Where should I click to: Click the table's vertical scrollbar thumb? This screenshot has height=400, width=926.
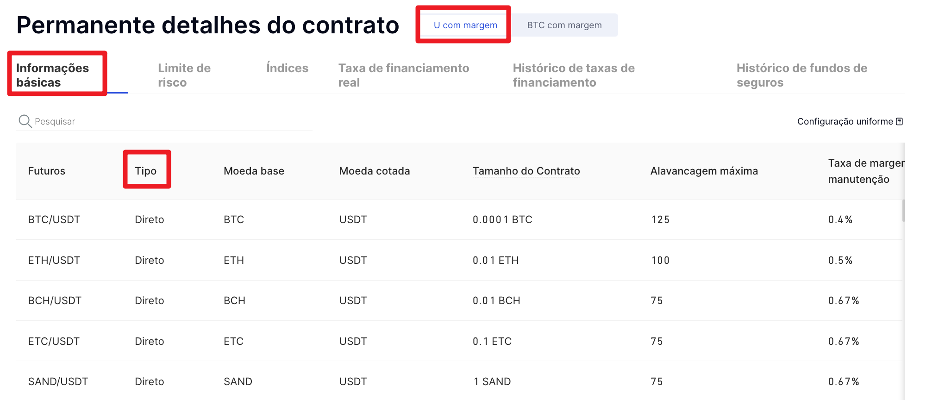(903, 211)
